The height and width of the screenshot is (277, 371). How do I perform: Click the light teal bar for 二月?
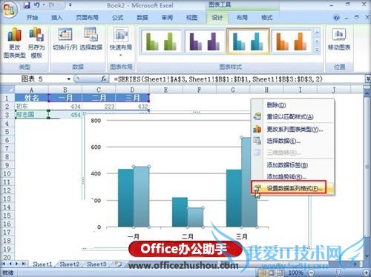pos(195,217)
